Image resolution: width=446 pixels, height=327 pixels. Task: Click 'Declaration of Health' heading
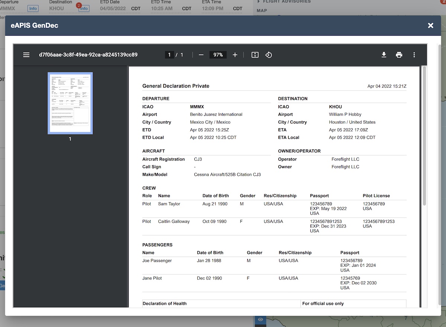click(165, 304)
